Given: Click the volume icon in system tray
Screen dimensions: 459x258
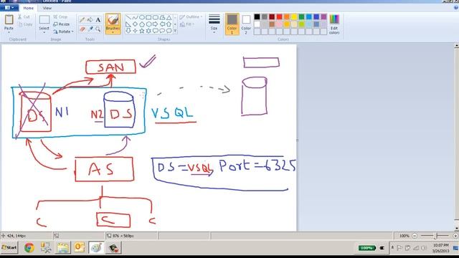Looking at the screenshot, I should 423,248.
